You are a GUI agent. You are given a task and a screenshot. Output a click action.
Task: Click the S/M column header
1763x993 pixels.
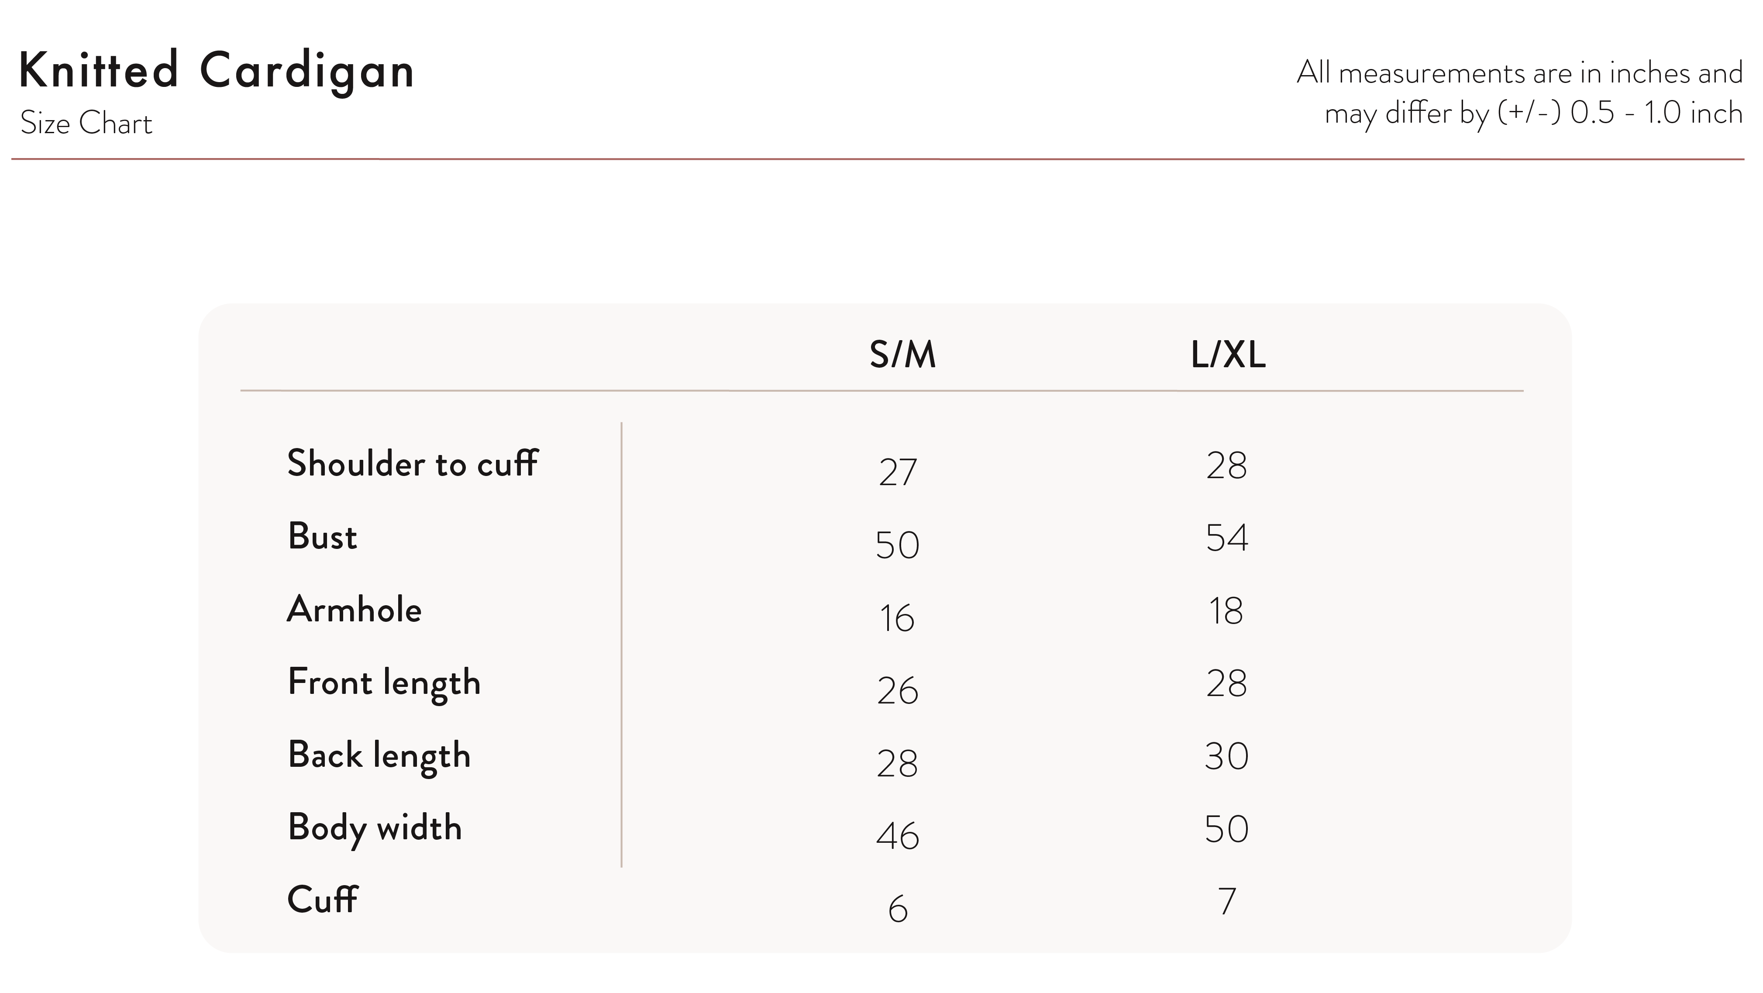902,355
